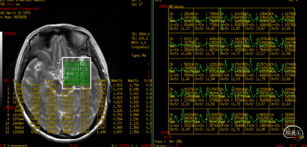307x147 pixels.
Task: Select voxel 5 in the green grid
Action: 86,64
